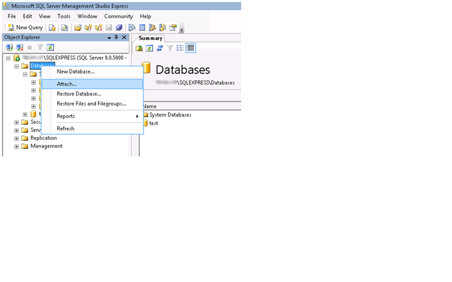Click the grayed-out Save disk icon
This screenshot has width=452, height=282.
click(109, 27)
